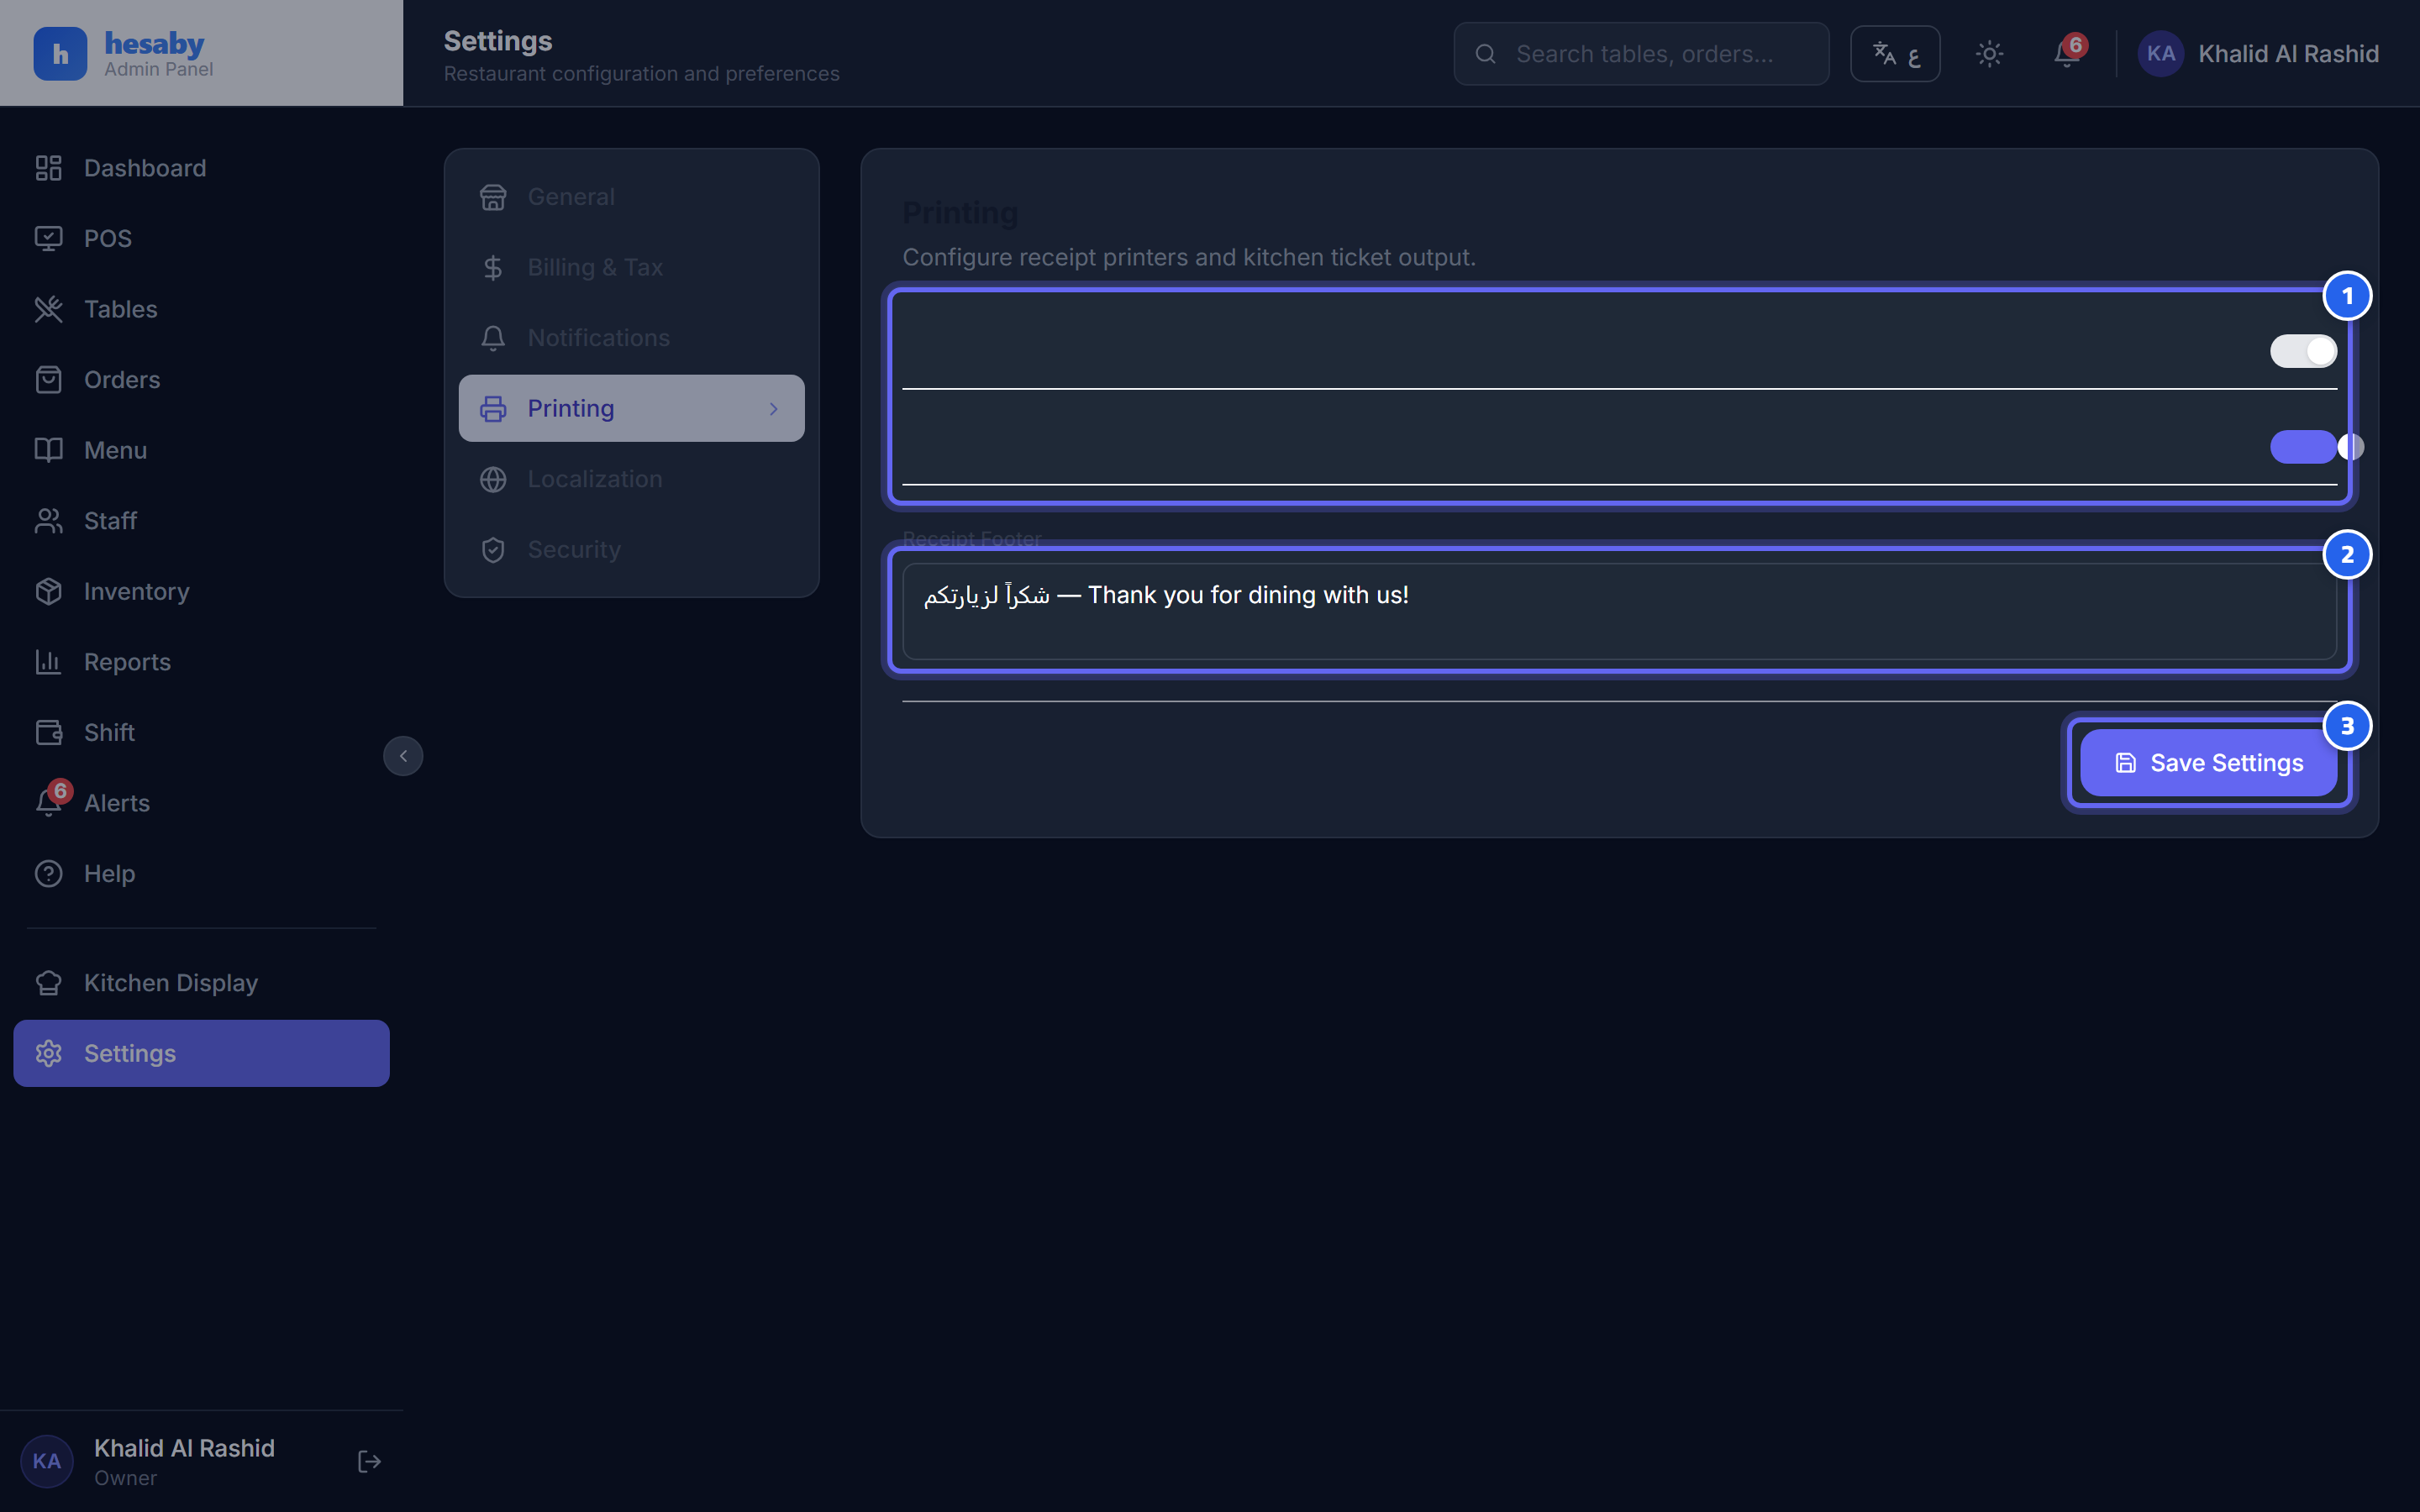The width and height of the screenshot is (2420, 1512).
Task: Click KA avatar at sidebar bottom
Action: point(47,1461)
